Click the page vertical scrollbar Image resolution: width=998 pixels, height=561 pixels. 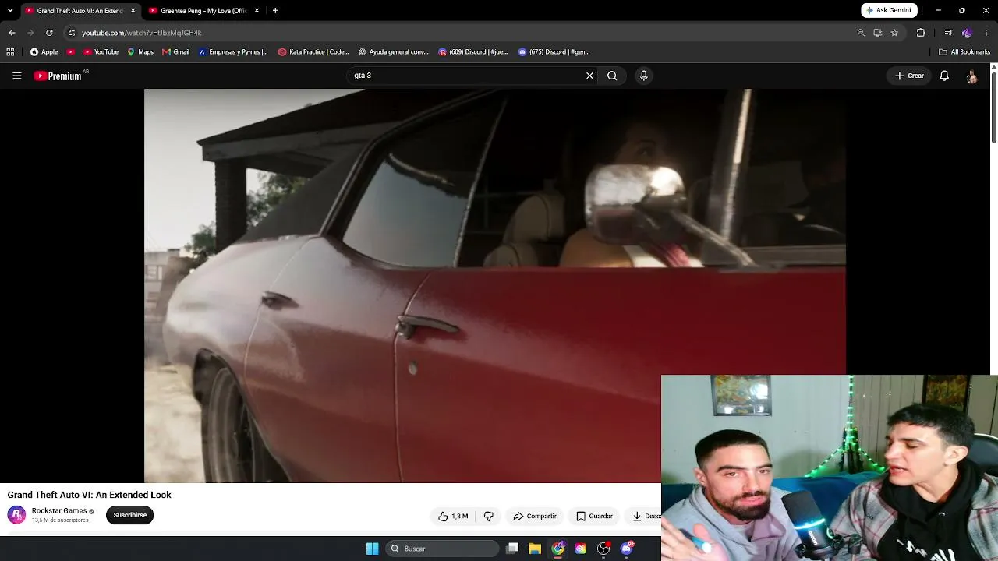pyautogui.click(x=993, y=109)
